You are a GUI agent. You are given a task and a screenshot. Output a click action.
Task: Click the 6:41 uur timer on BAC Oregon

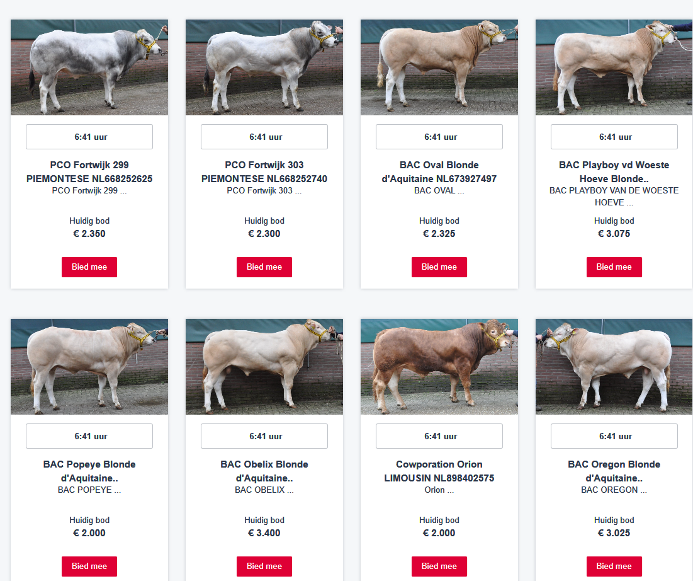point(614,436)
